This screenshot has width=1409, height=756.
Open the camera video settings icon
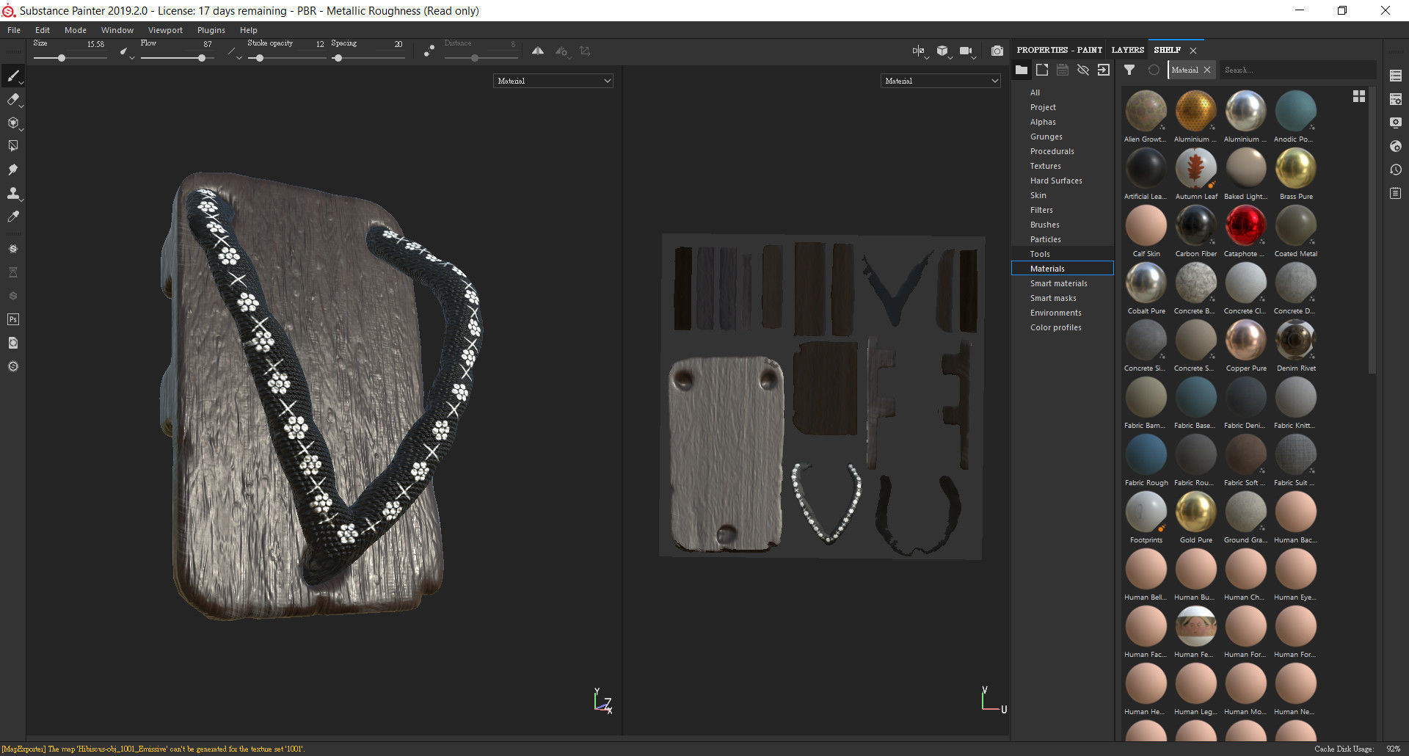966,51
